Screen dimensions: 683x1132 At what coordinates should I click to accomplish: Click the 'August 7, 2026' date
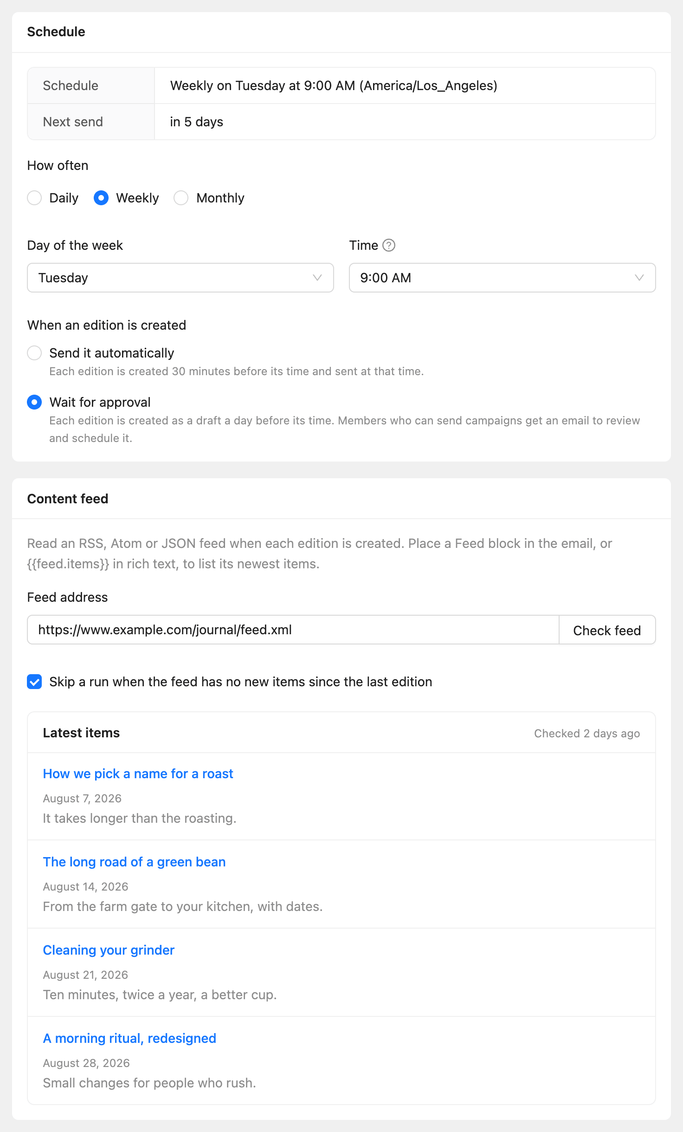tap(82, 798)
